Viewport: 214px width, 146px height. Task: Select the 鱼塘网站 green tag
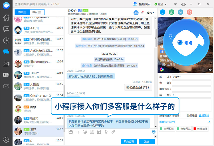[184, 129]
